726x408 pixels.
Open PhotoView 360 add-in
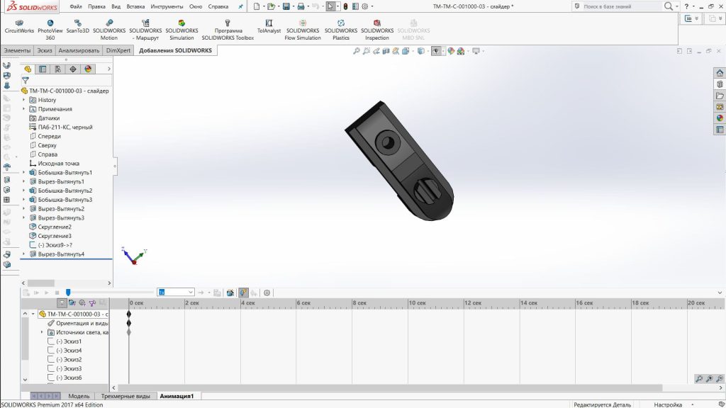[x=50, y=30]
